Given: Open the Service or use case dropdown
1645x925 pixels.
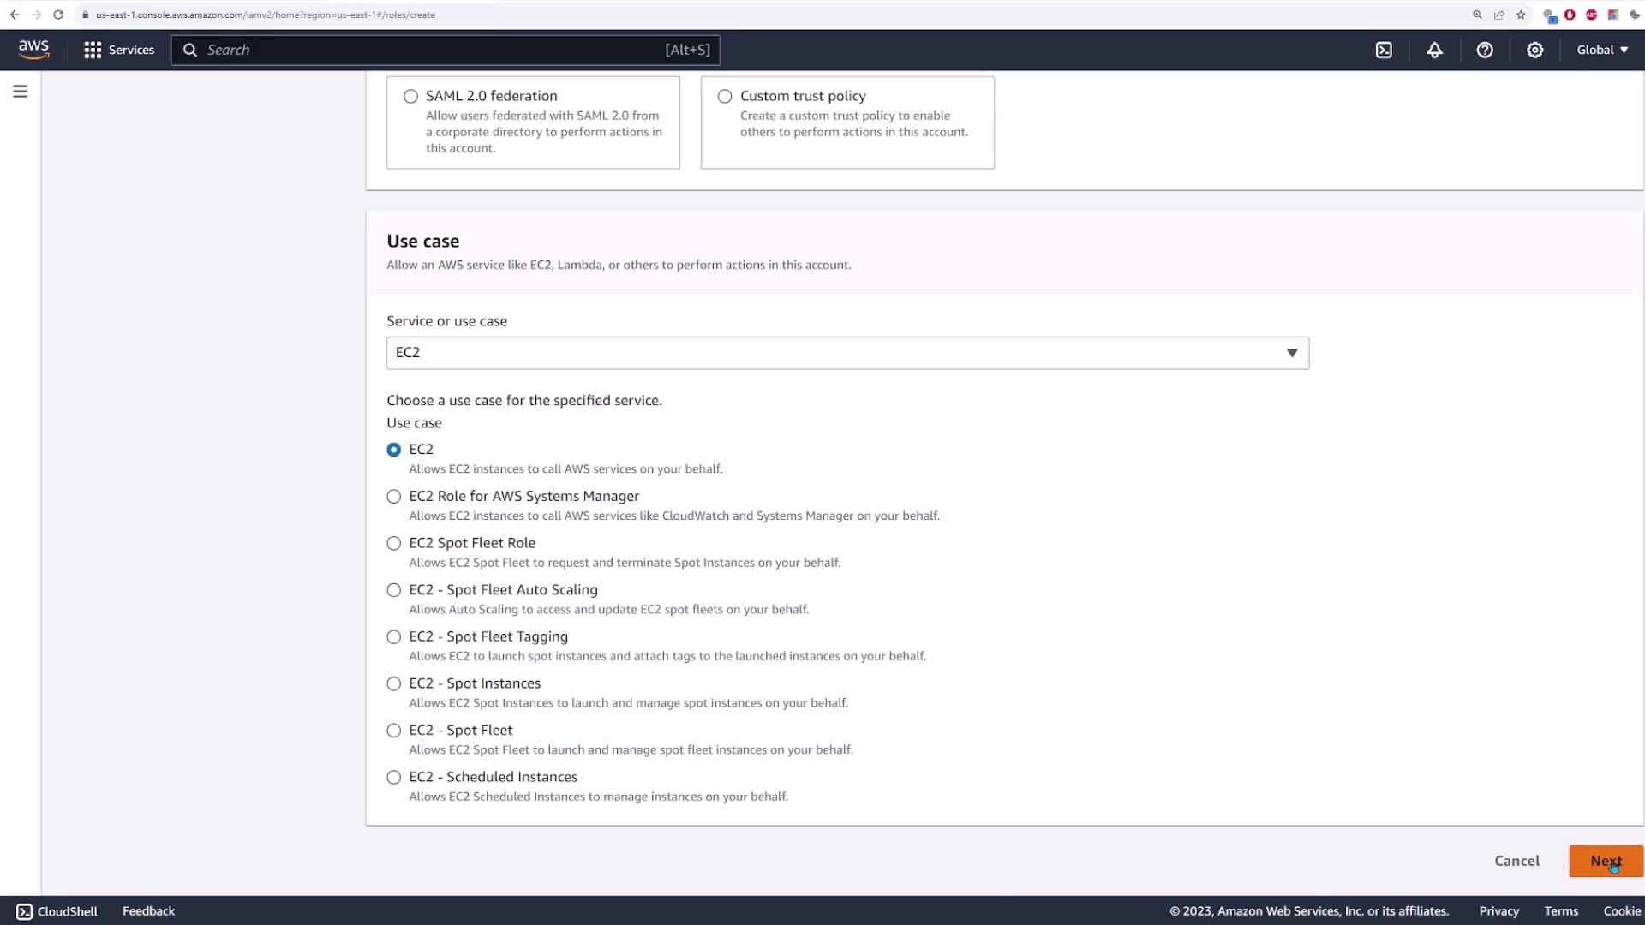Looking at the screenshot, I should click(846, 353).
